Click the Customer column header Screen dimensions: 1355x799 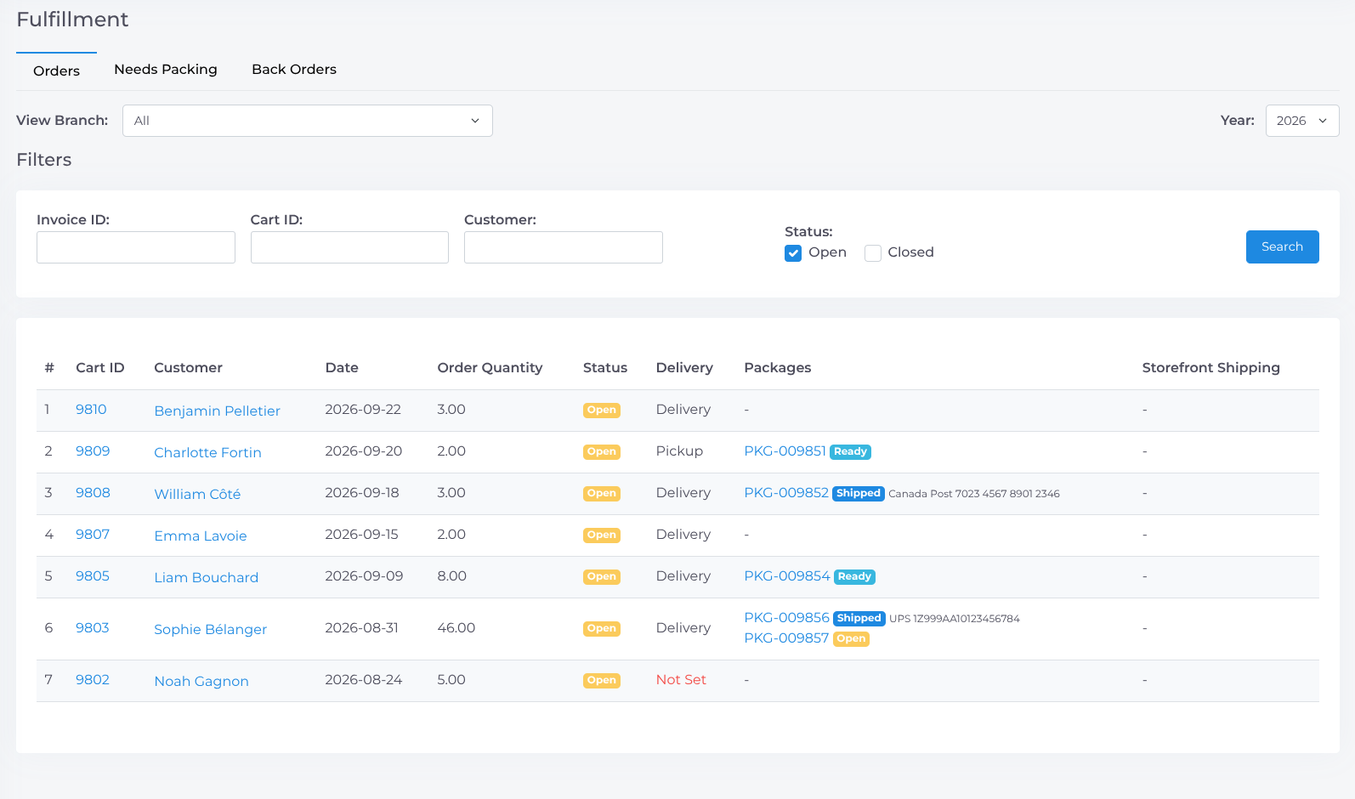[x=188, y=368]
